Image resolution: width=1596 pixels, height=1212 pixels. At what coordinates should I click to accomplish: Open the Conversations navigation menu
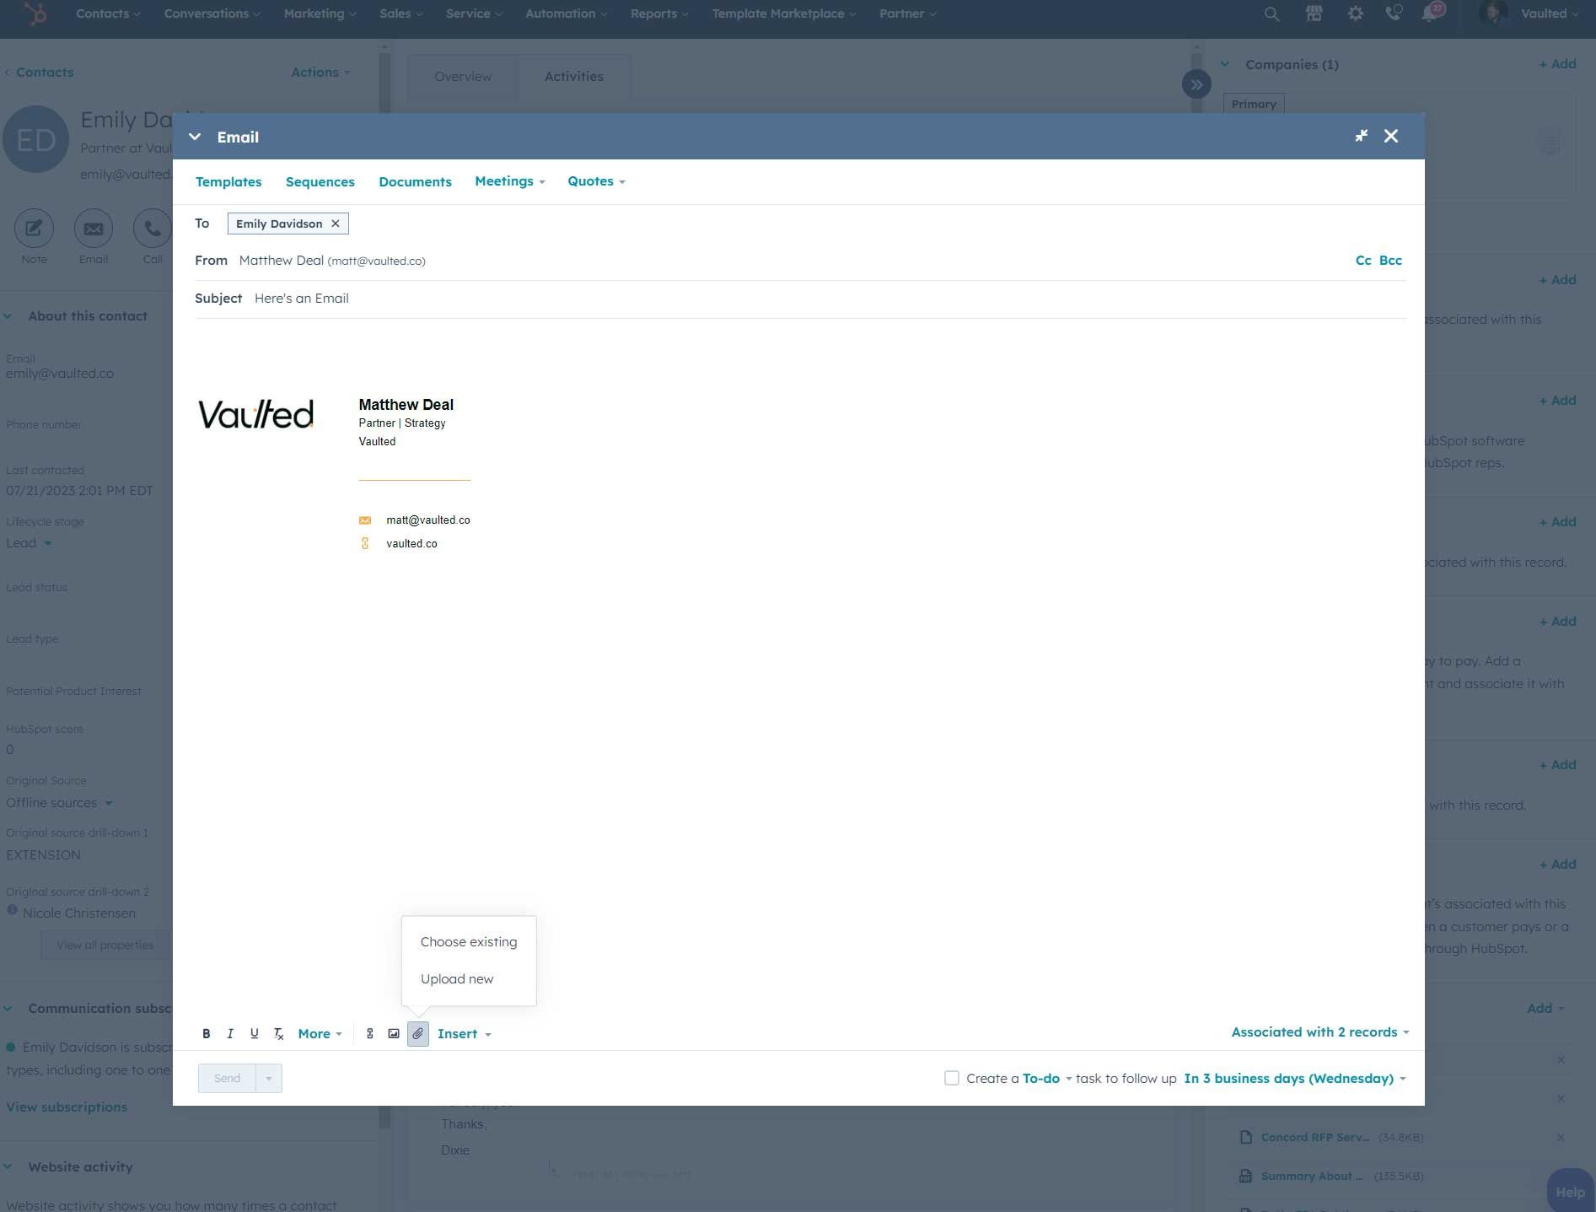(x=212, y=13)
